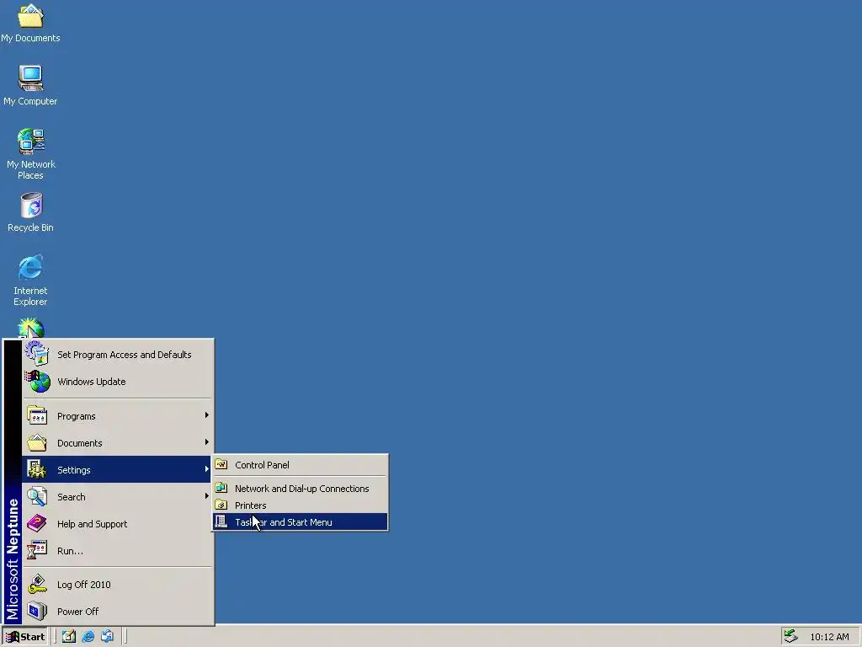Click the Set Program Access and Defaults icon
The image size is (862, 647).
tap(37, 354)
